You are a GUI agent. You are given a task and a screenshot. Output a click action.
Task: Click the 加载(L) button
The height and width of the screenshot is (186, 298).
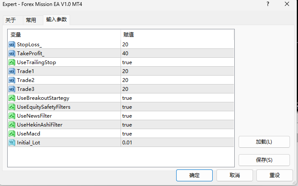tap(264, 142)
